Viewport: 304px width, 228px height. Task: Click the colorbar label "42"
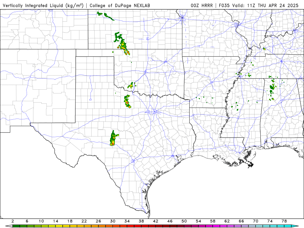pyautogui.click(x=156, y=221)
